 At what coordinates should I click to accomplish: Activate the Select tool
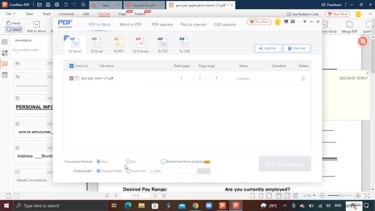(x=14, y=29)
